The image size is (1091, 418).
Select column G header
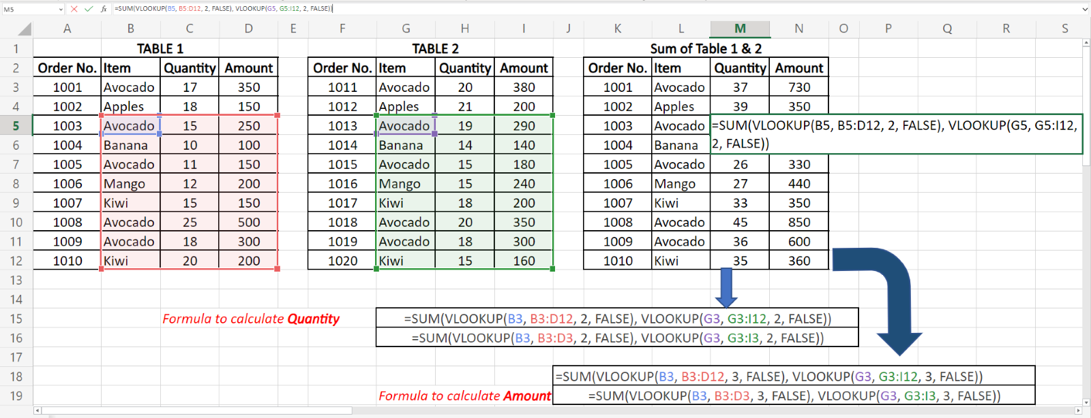pos(406,29)
